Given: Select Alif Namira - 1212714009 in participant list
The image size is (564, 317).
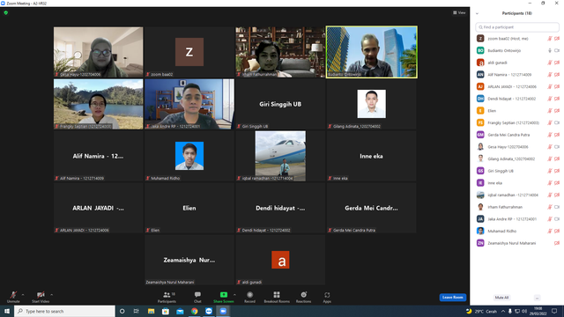Looking at the screenshot, I should point(517,75).
